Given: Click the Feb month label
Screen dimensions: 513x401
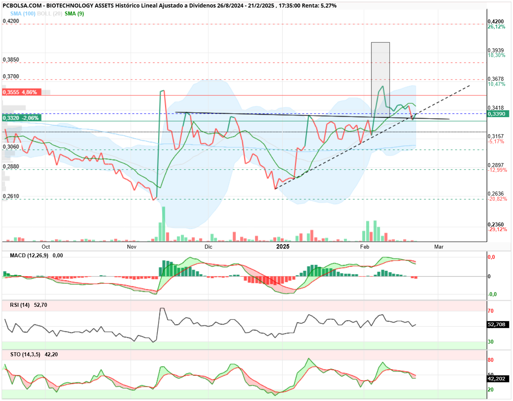Looking at the screenshot, I should (364, 247).
